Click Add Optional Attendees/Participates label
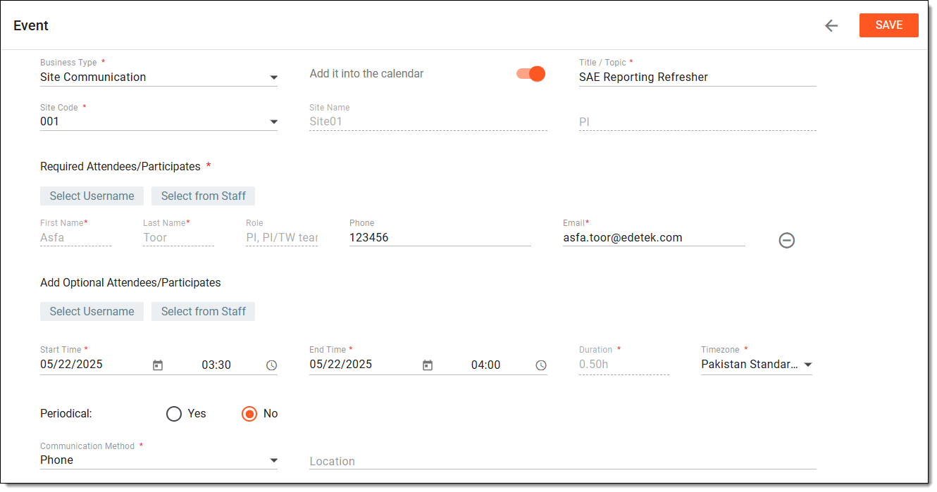 point(130,283)
